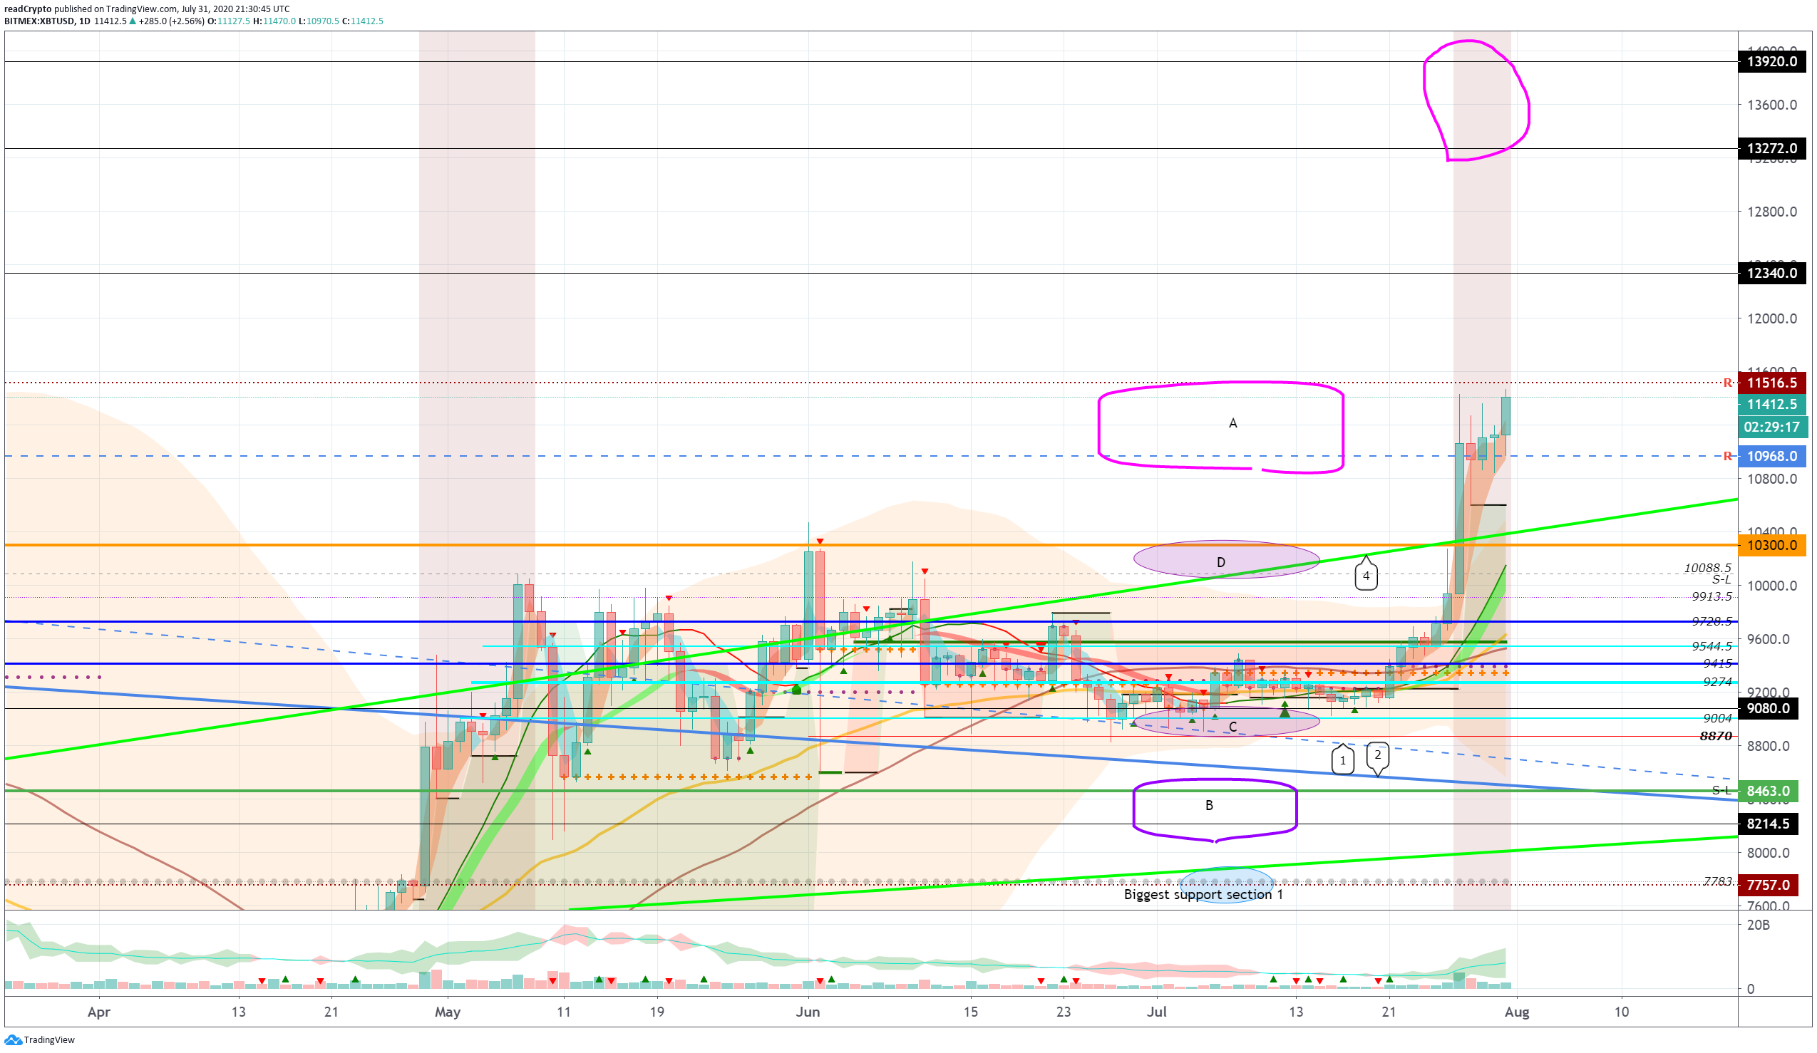Select the Jun label on time axis

coord(808,1012)
